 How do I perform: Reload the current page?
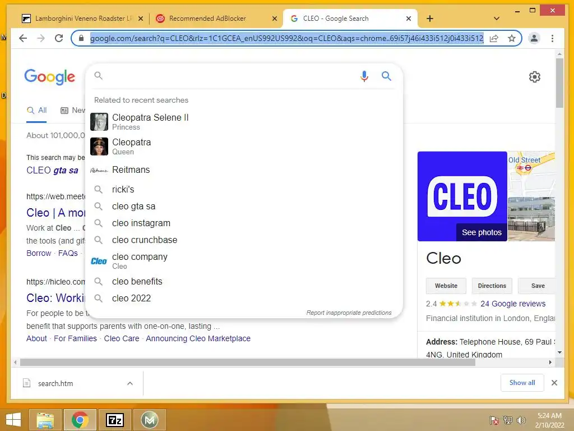[x=58, y=38]
